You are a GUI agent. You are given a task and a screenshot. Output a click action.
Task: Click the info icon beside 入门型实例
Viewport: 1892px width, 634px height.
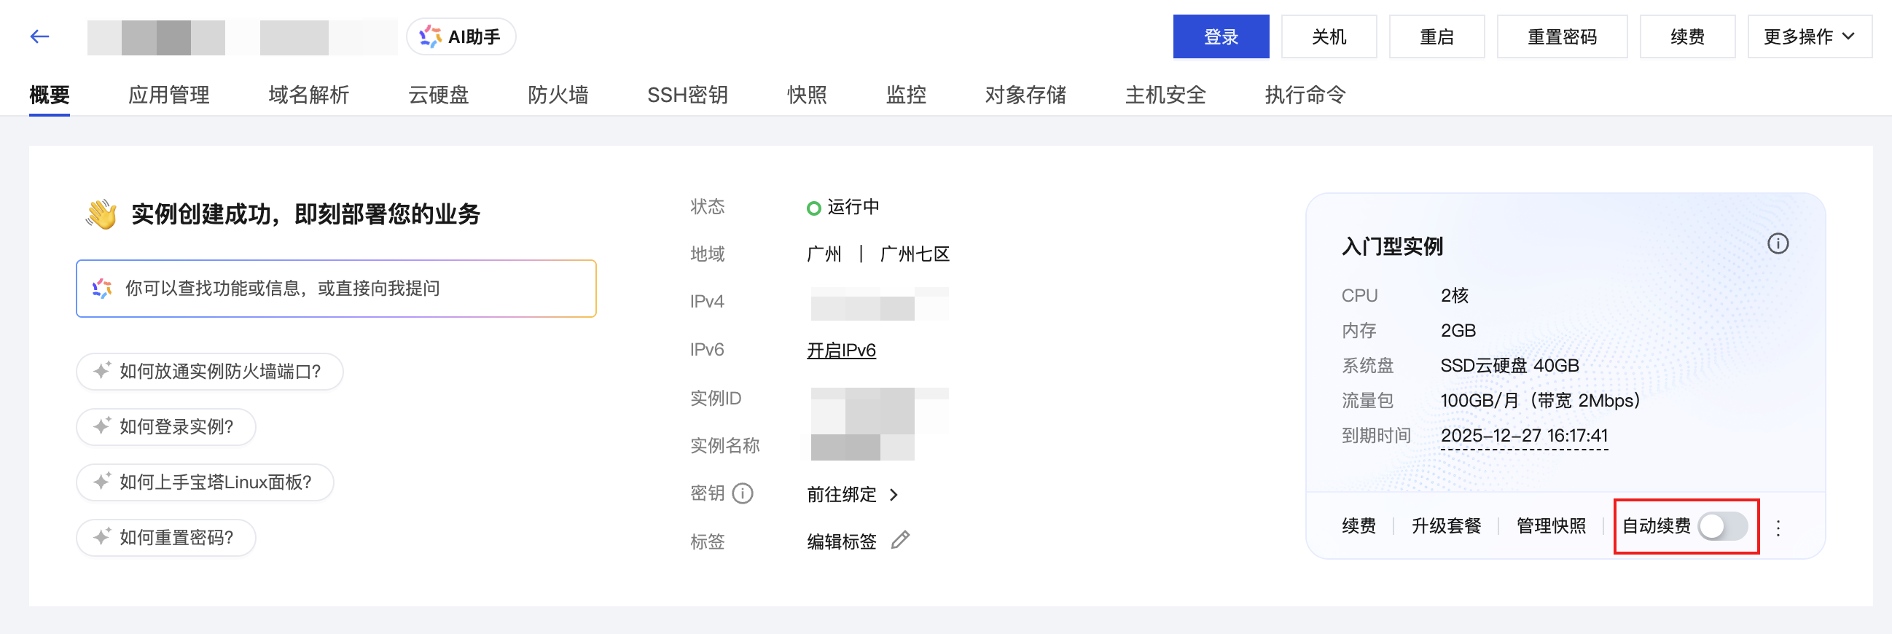pos(1778,244)
